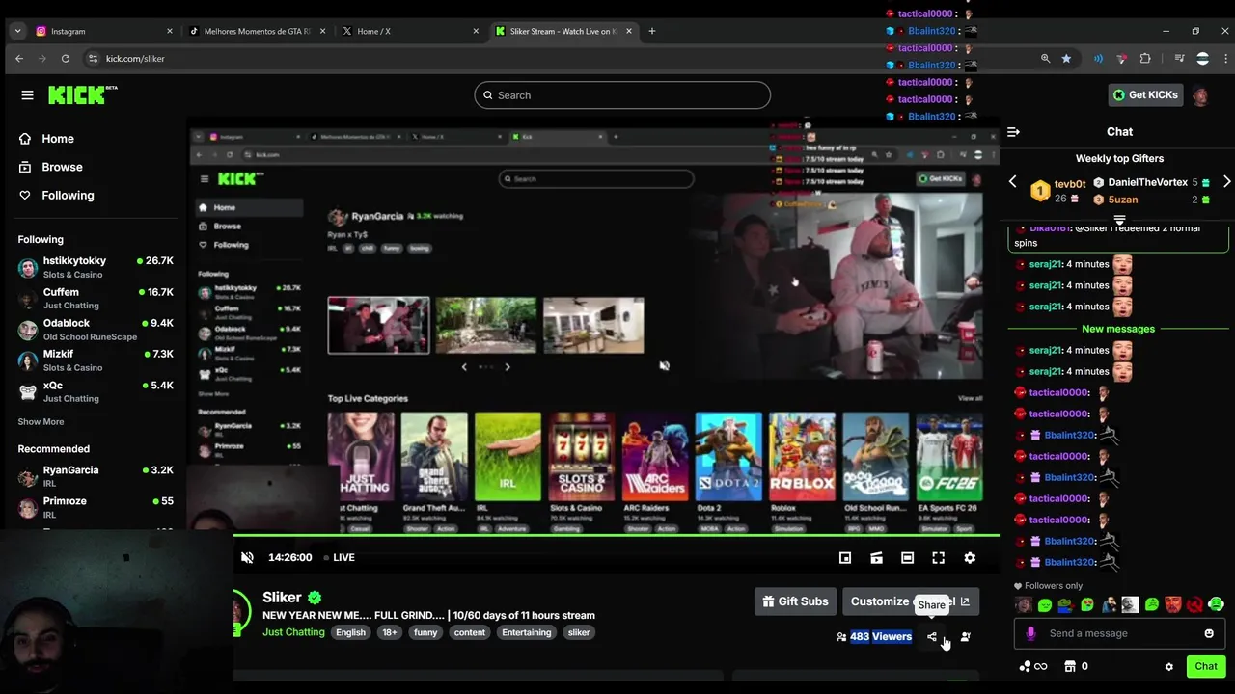Open the profile avatar menu
This screenshot has height=694, width=1235.
(x=1200, y=95)
